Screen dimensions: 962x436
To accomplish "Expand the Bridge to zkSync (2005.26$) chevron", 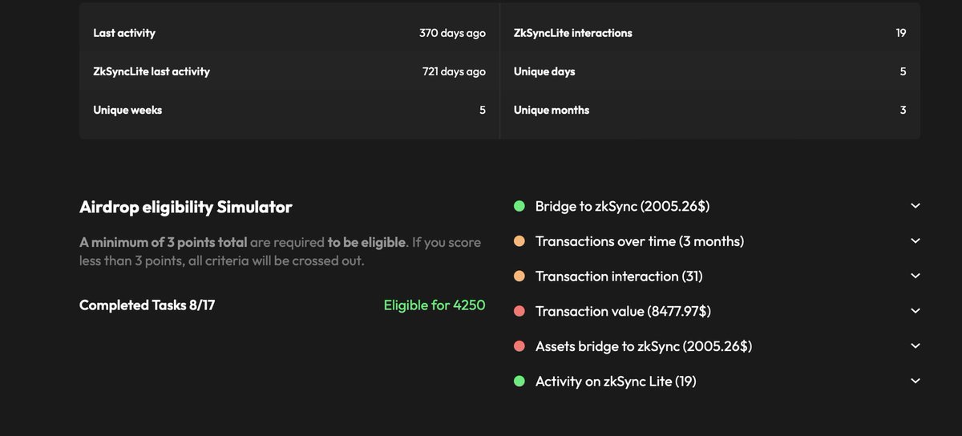I will point(916,207).
